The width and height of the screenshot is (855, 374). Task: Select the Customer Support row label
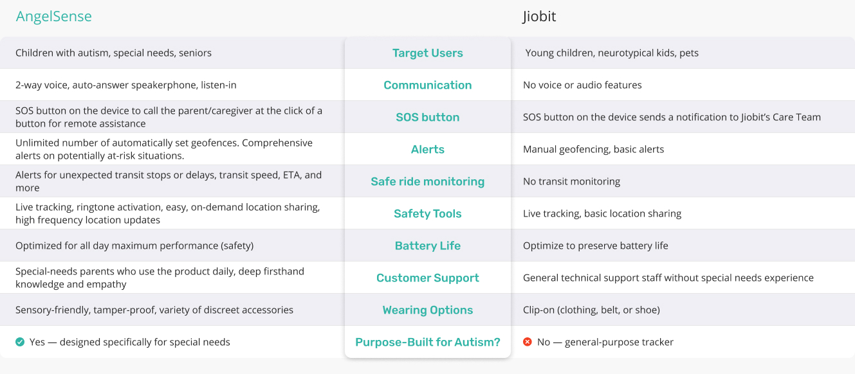pos(428,278)
